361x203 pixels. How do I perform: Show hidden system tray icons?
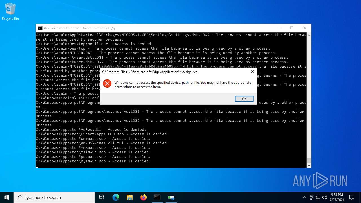click(x=304, y=197)
